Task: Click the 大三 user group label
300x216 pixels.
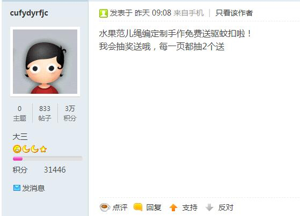Action: (20, 137)
